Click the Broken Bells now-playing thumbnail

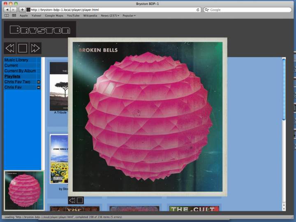[x=24, y=190]
